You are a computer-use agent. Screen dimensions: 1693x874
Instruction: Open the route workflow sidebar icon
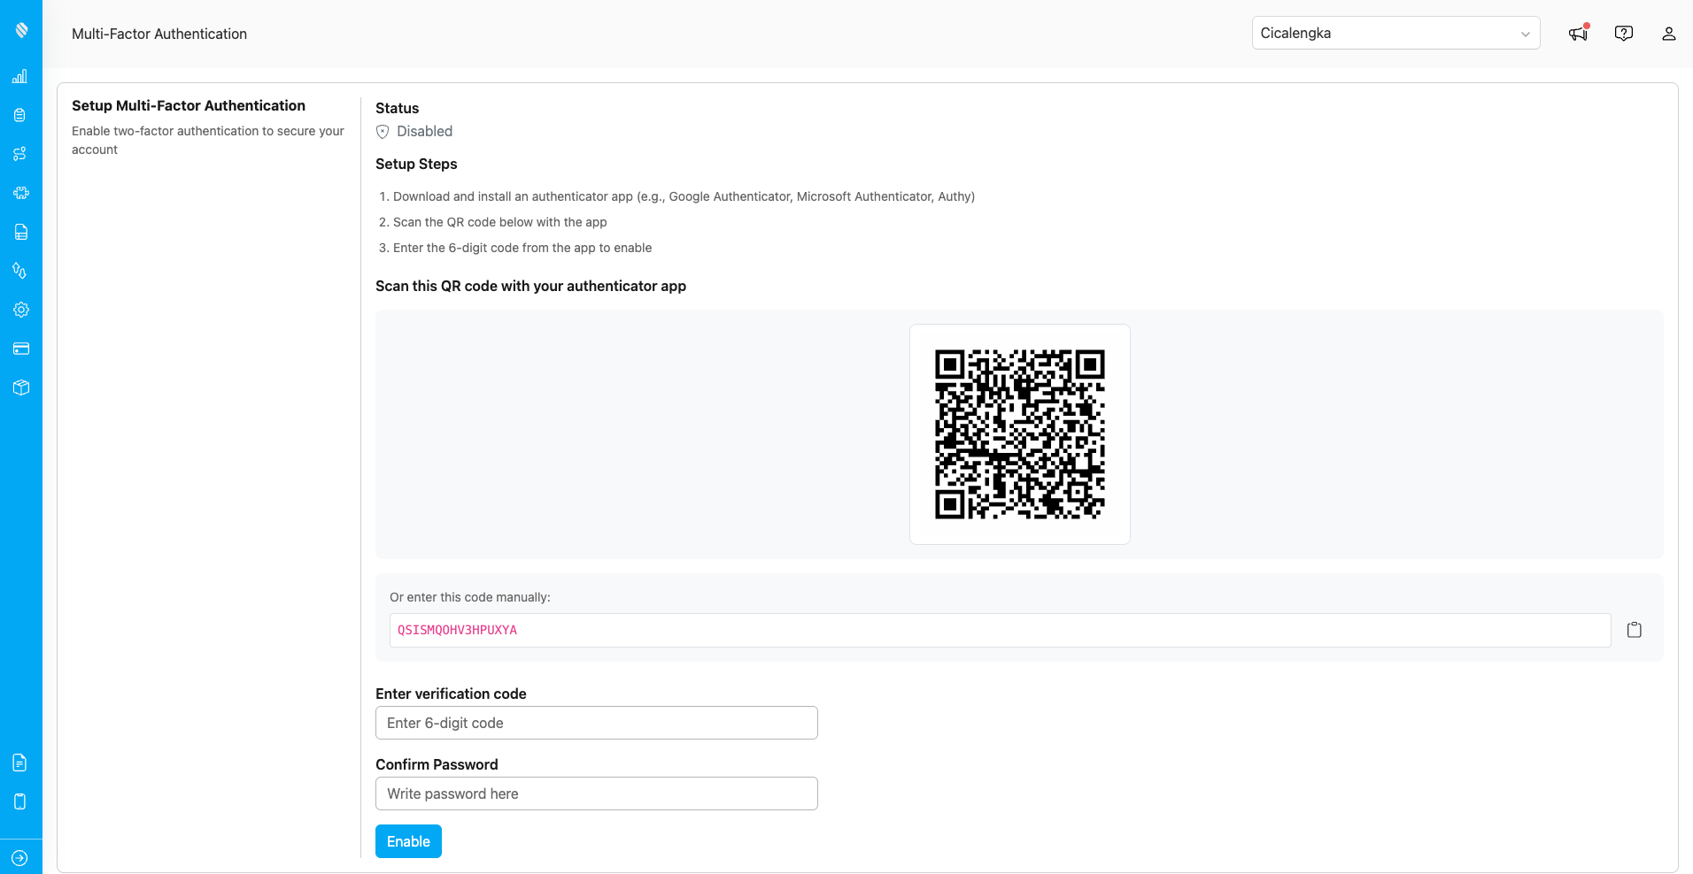(20, 154)
